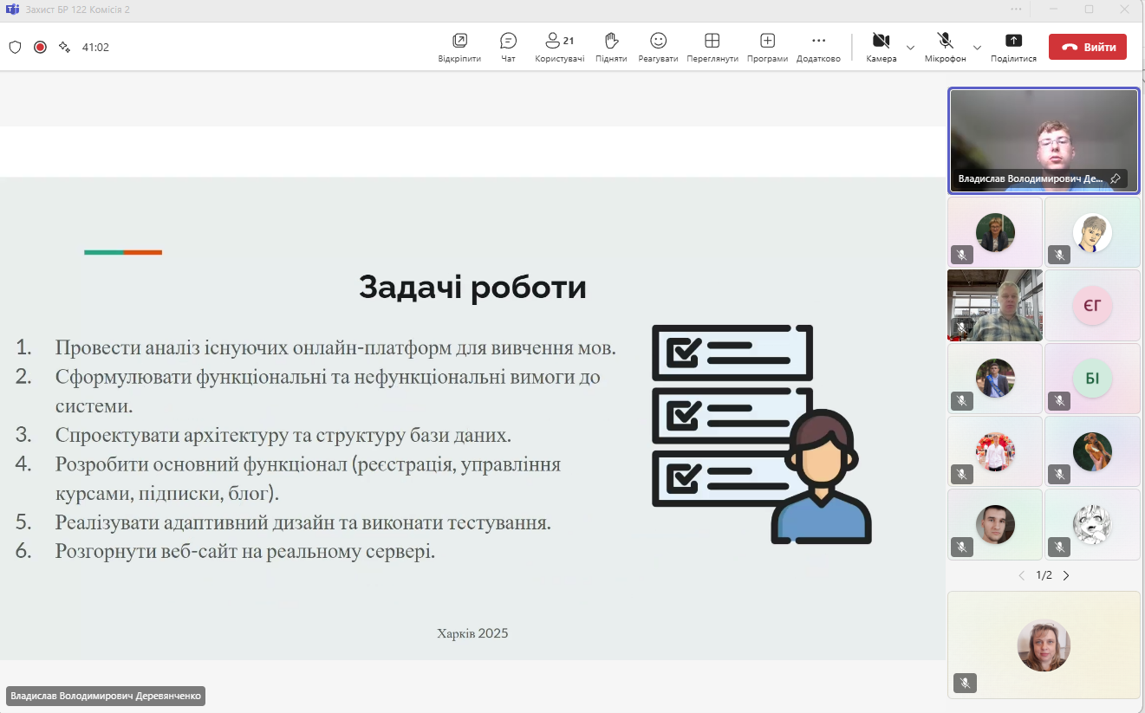Unpin Владислав's video using the pin icon
This screenshot has width=1145, height=713.
pyautogui.click(x=1116, y=178)
